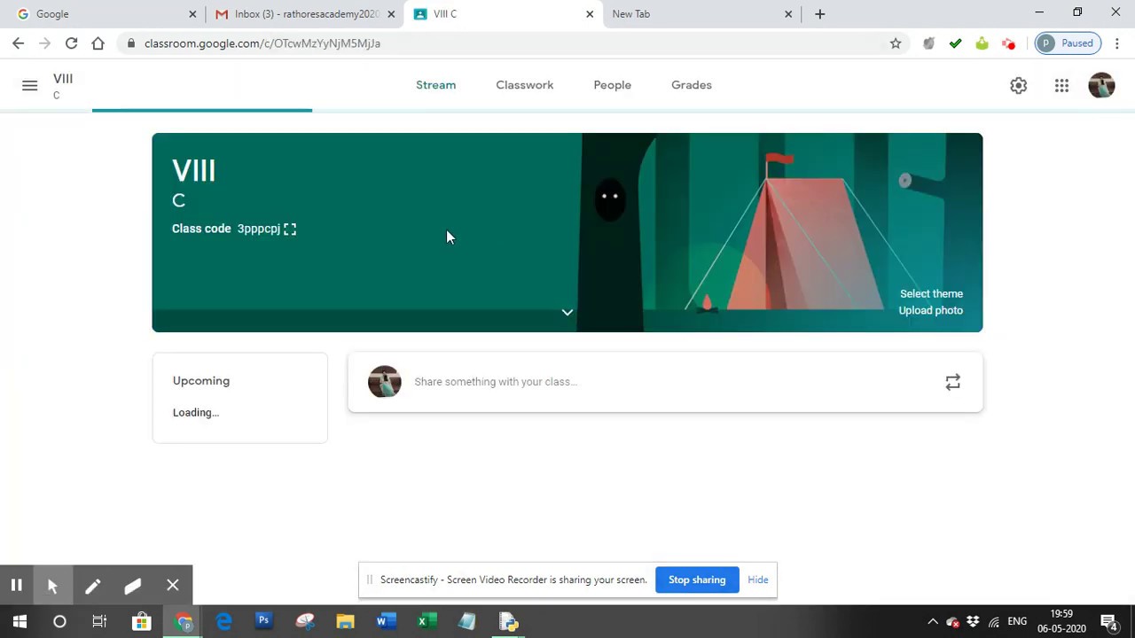1135x638 pixels.
Task: Select the Screencastify eraser tool
Action: (x=132, y=586)
